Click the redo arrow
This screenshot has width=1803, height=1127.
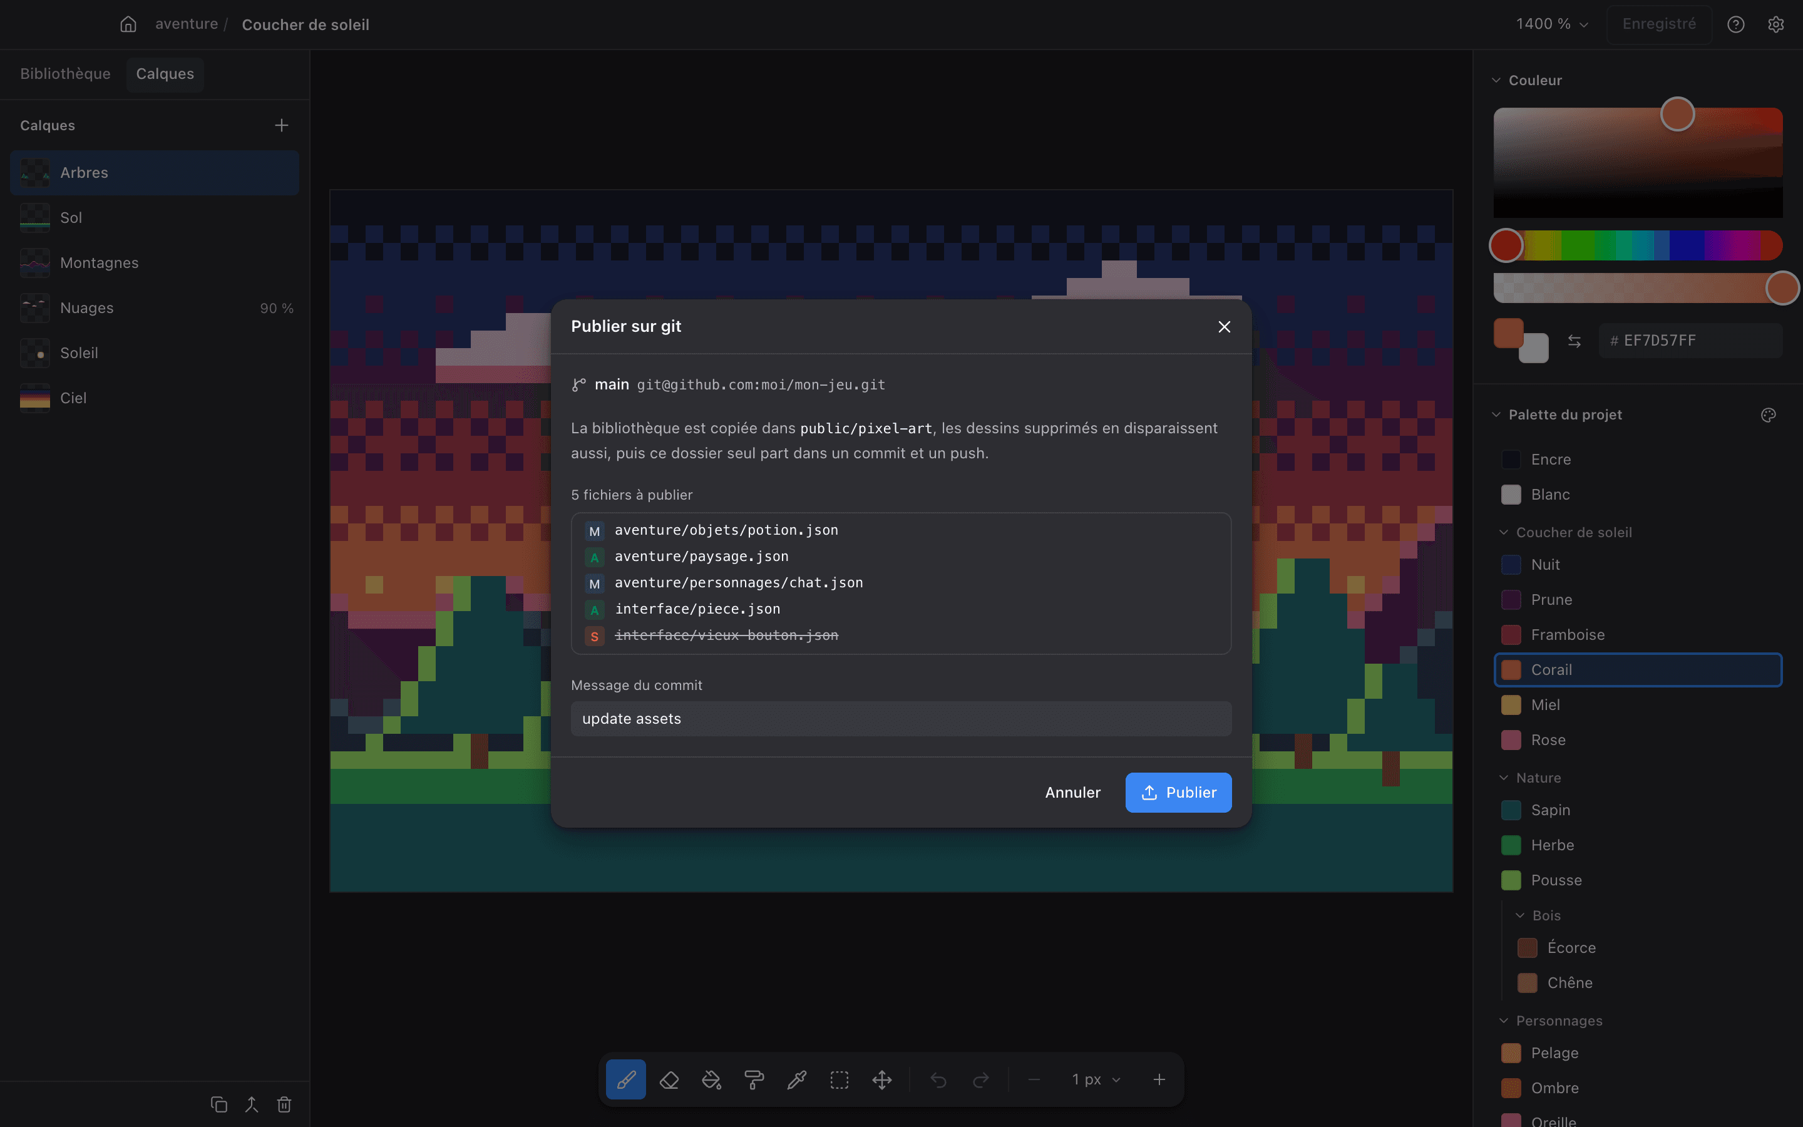point(981,1079)
